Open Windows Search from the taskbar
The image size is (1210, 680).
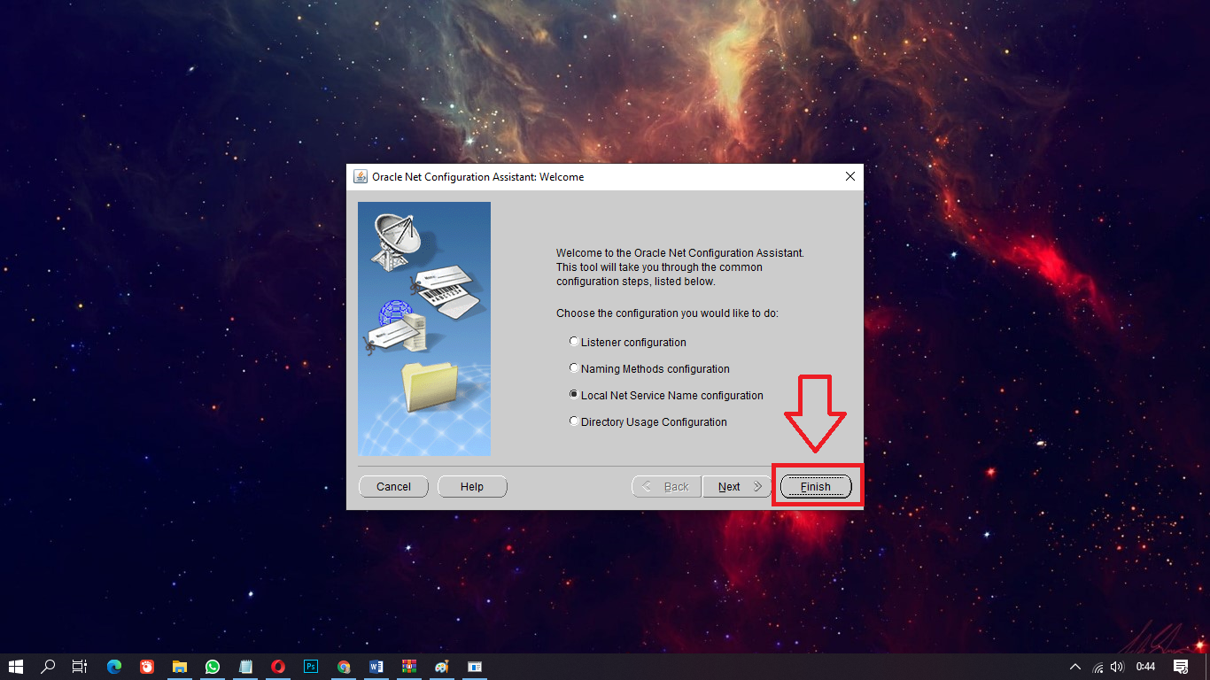[49, 667]
